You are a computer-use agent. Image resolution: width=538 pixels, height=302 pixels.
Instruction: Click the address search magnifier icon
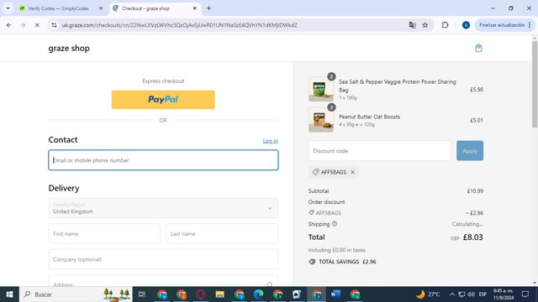pos(270,284)
